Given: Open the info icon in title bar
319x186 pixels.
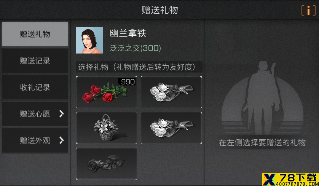Looking at the screenshot, I should [x=308, y=10].
